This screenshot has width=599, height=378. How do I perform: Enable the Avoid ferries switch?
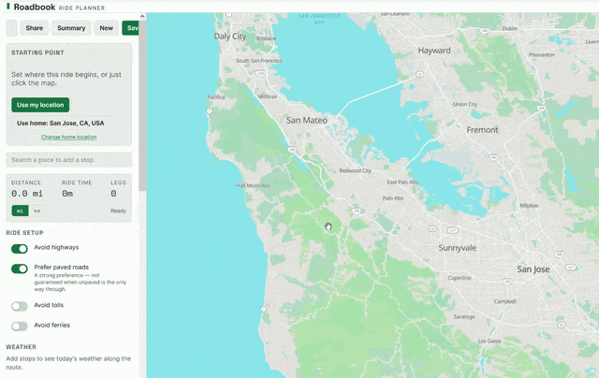19,327
